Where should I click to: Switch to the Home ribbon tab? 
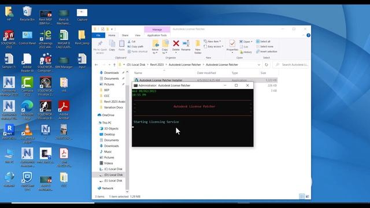coord(112,35)
